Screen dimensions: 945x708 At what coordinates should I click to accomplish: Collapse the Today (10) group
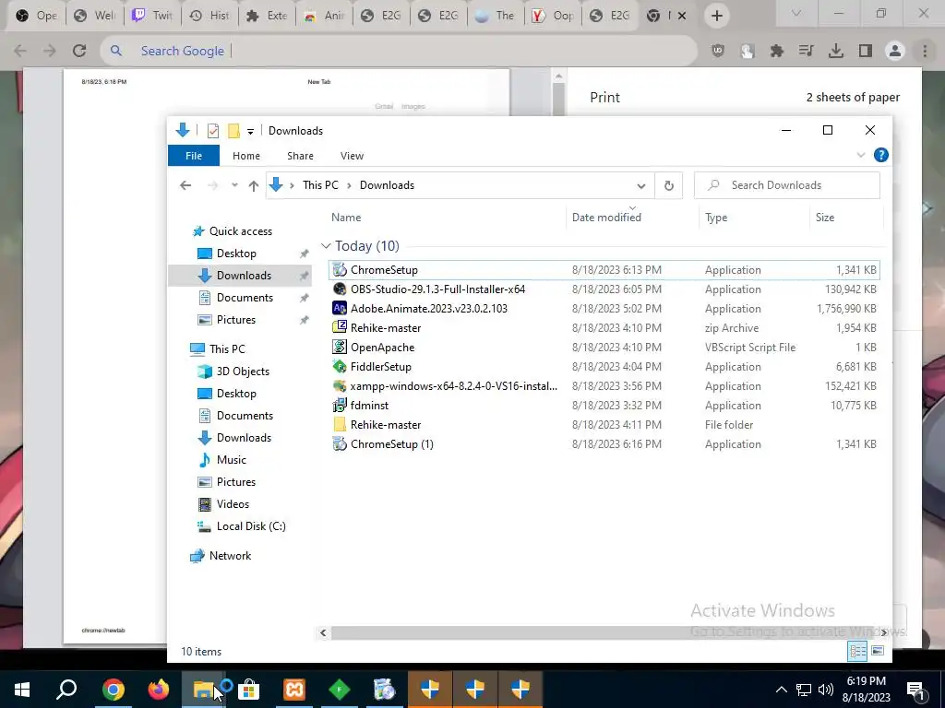click(326, 246)
